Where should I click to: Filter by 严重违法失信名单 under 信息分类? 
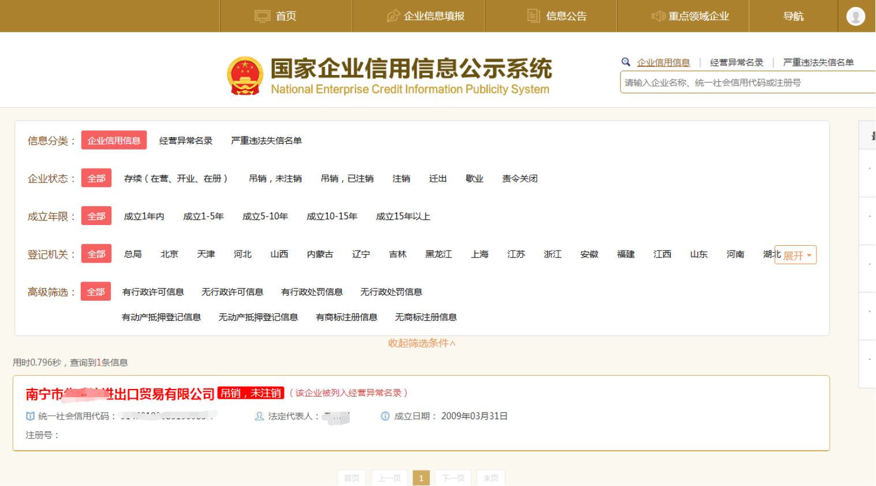tap(266, 140)
